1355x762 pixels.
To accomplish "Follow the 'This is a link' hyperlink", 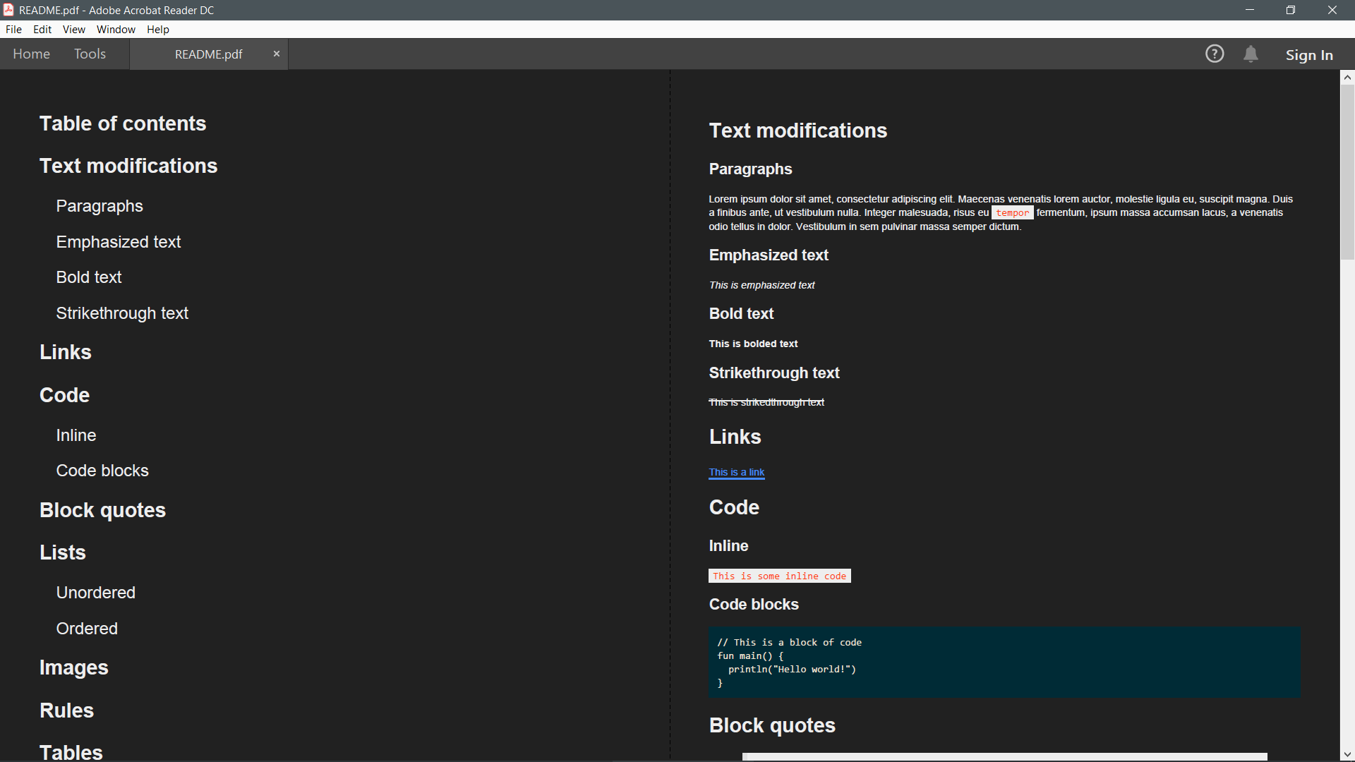I will click(x=736, y=472).
